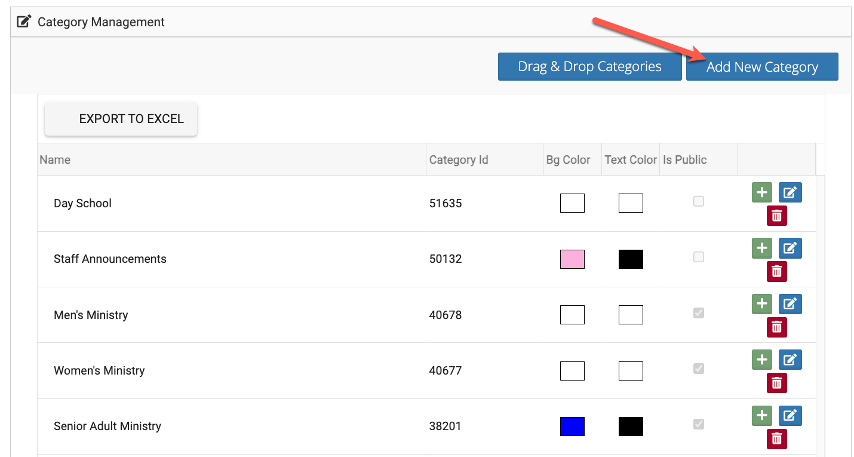Viewport: 854px width, 457px height.
Task: Open Drag & Drop Categories
Action: [x=589, y=67]
